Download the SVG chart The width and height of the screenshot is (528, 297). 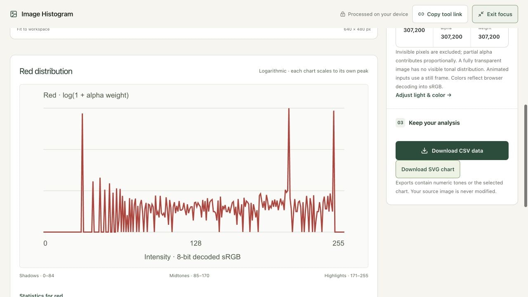tap(428, 169)
